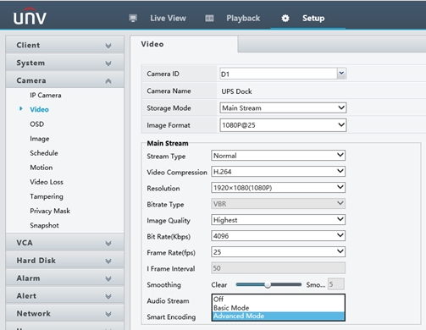426x330 pixels.
Task: Choose Off in the open list
Action: (x=278, y=299)
